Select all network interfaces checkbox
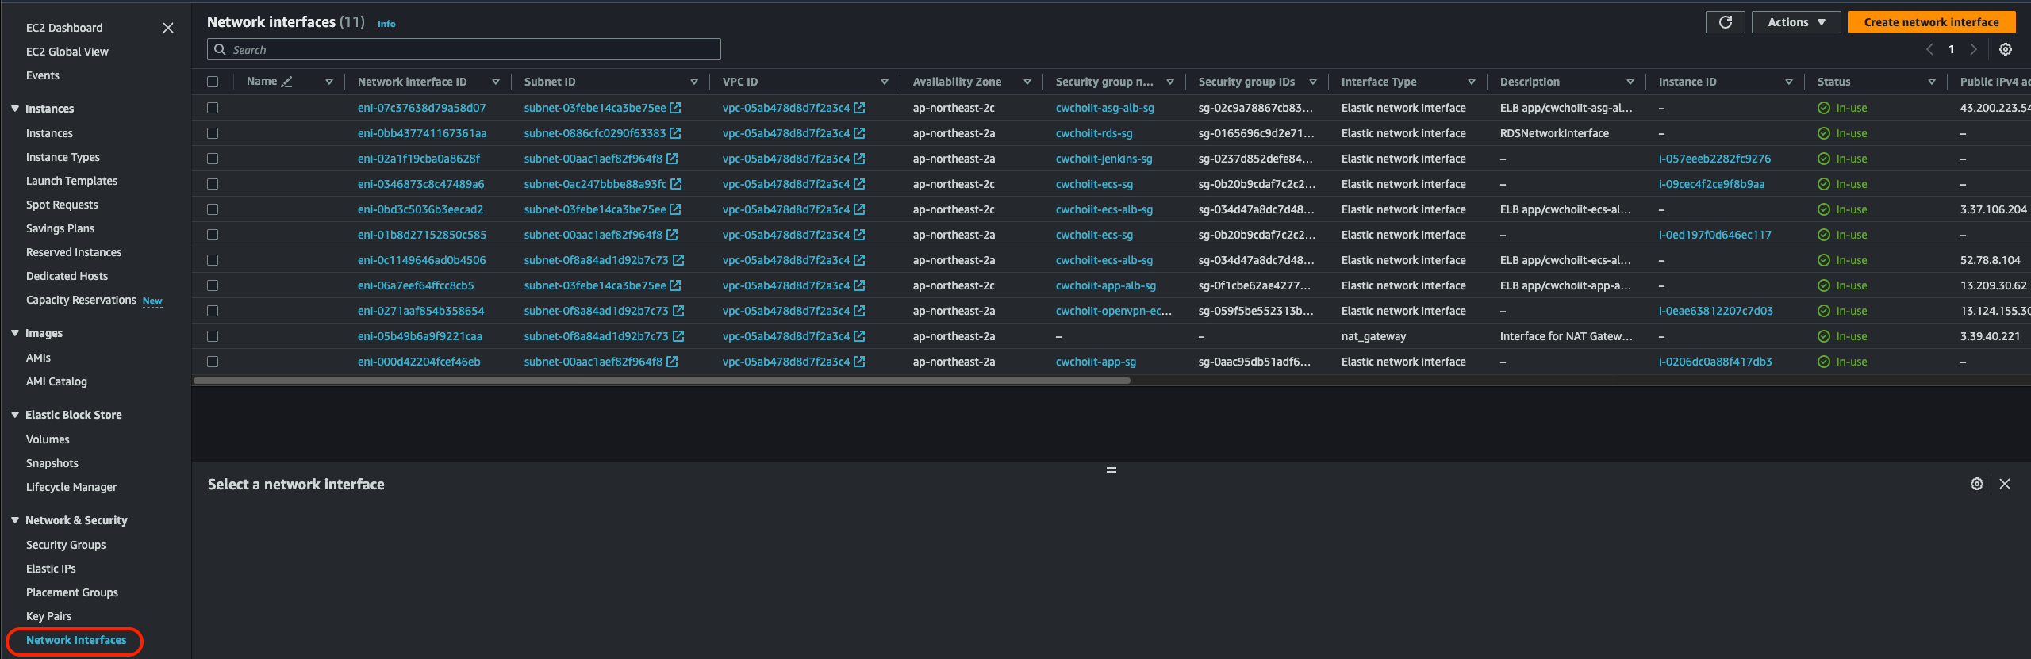The image size is (2031, 659). click(x=213, y=82)
